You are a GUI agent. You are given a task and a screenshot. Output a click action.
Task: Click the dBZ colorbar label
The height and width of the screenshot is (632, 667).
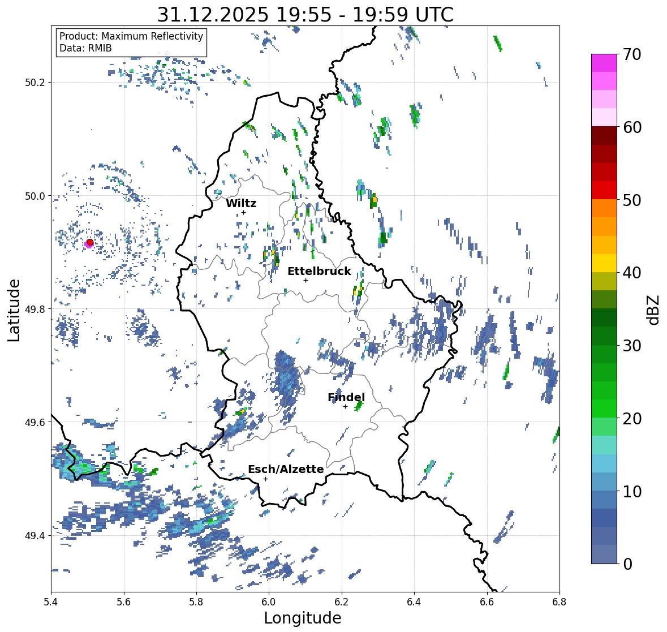[x=653, y=309]
